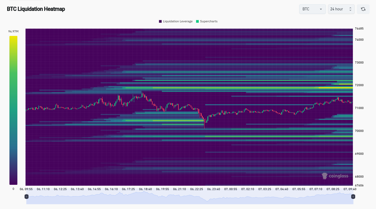Click the right handle of the time zoom slider
This screenshot has width=376, height=209.
tap(353, 197)
